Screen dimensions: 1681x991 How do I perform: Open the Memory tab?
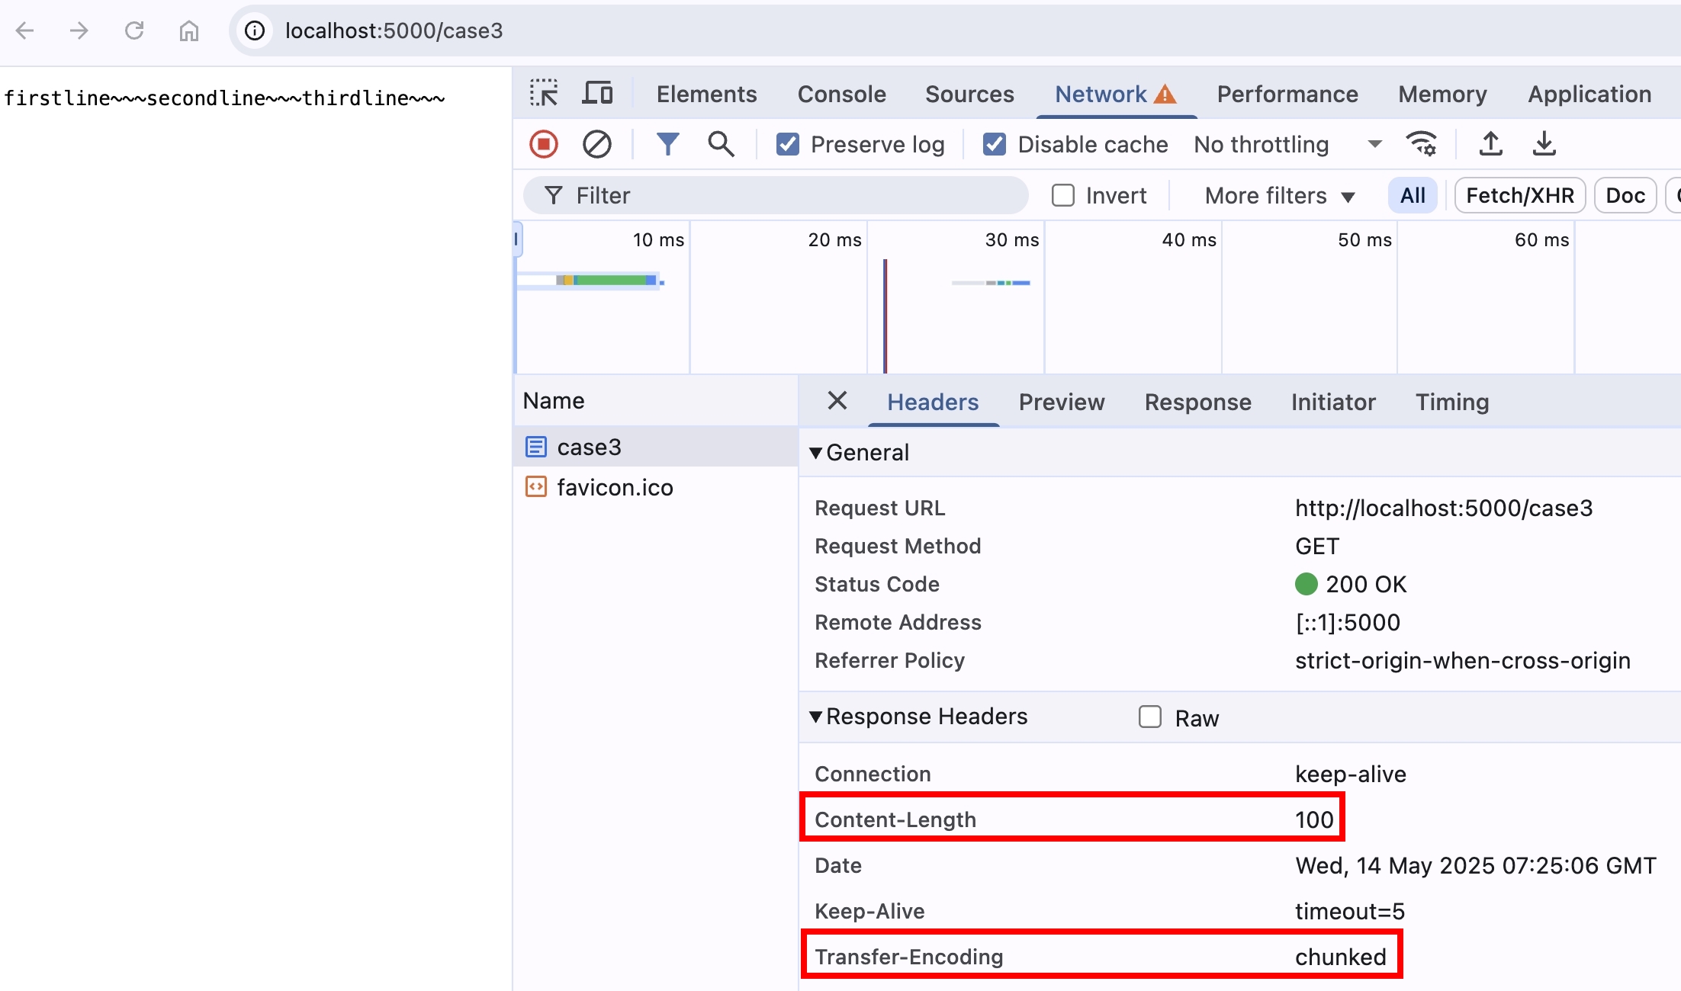pyautogui.click(x=1442, y=94)
